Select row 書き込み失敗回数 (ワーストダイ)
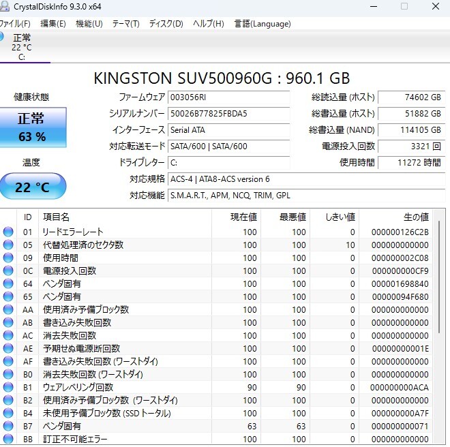The width and height of the screenshot is (450, 447). click(217, 361)
